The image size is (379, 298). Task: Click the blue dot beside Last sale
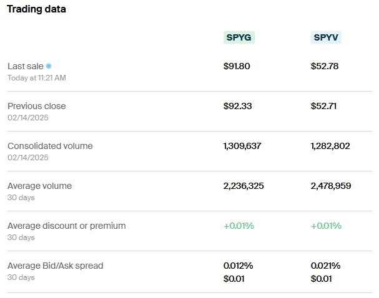pyautogui.click(x=49, y=66)
